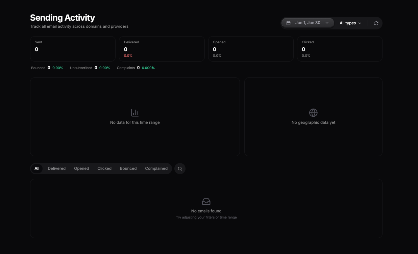This screenshot has height=254, width=418.
Task: Click 'No data for this time range' text
Action: coord(135,122)
